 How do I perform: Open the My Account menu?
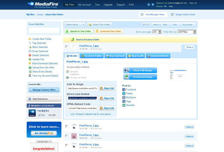click(x=85, y=5)
